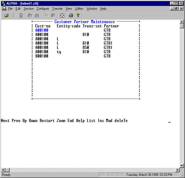Viewport: 185px width, 178px height.
Task: Click the Zoom command in terminal prompt
Action: [61, 121]
